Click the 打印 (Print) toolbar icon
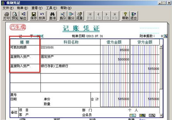Viewport: 172px width, 120px height. tap(6, 15)
